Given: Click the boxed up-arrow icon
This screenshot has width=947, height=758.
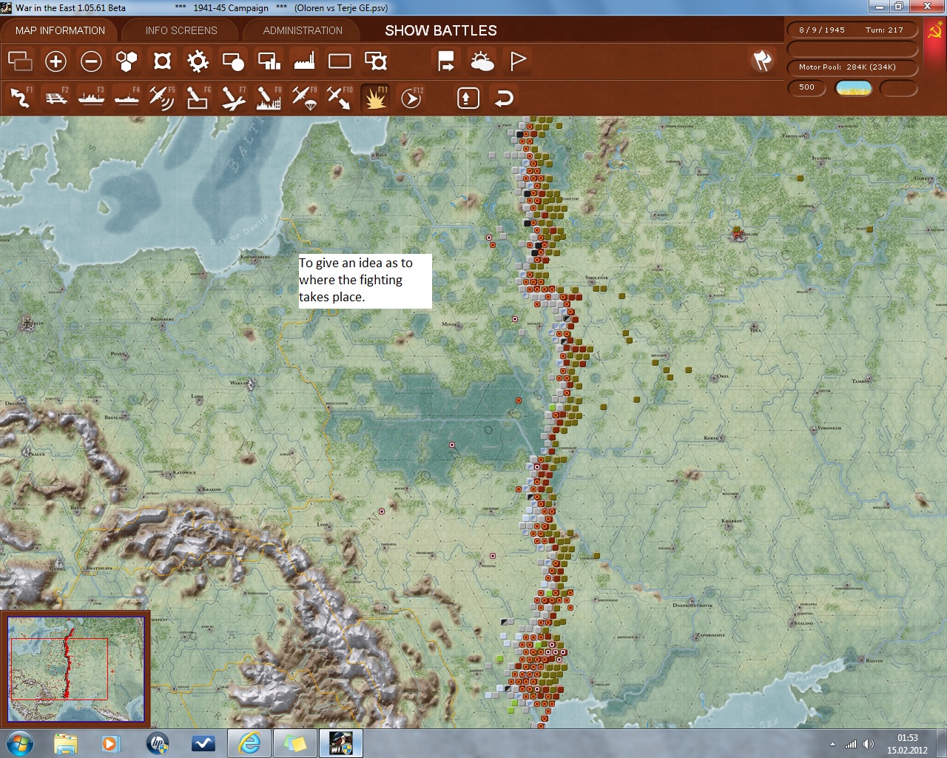Looking at the screenshot, I should [468, 98].
